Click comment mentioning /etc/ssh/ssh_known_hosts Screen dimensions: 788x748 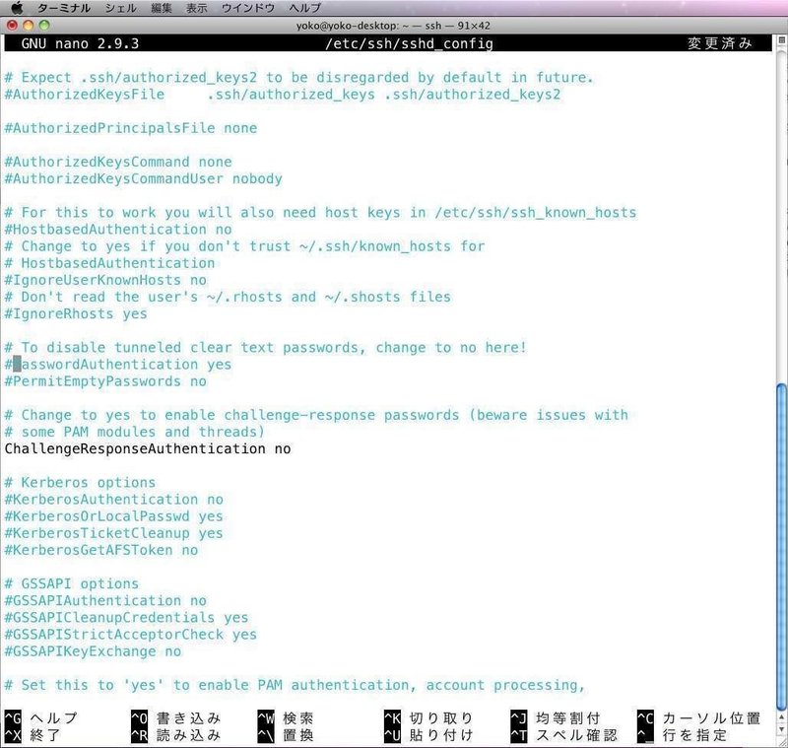(321, 213)
